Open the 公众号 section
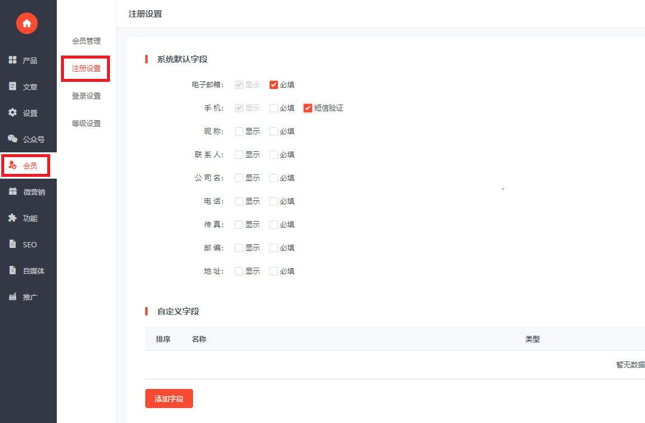645x423 pixels. 33,139
